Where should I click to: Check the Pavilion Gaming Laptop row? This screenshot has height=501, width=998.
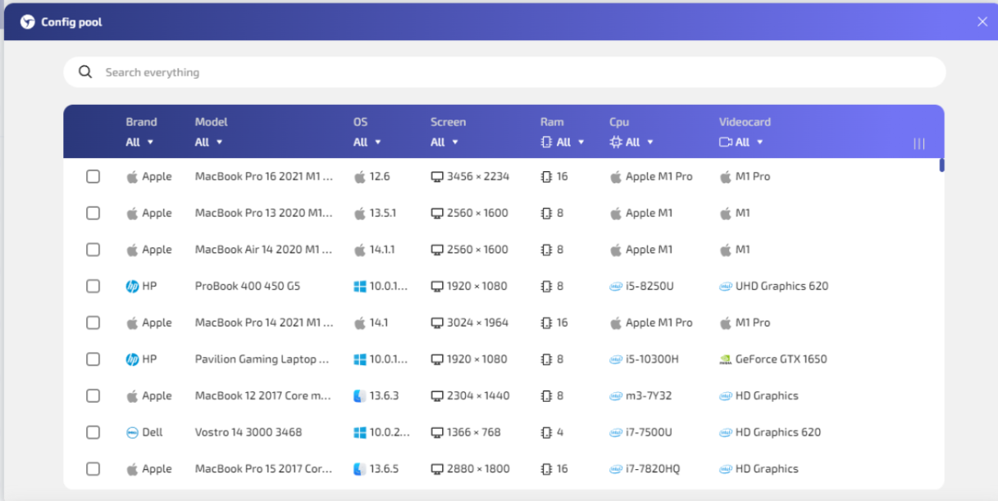tap(93, 359)
